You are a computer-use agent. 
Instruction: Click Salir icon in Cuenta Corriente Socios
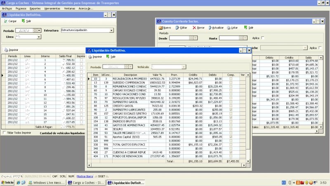tap(245, 28)
